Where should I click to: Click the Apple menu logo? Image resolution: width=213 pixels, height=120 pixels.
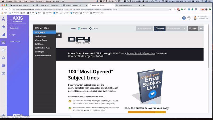click(x=3, y=1)
